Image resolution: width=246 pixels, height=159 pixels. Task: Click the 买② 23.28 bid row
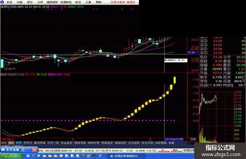click(x=223, y=41)
